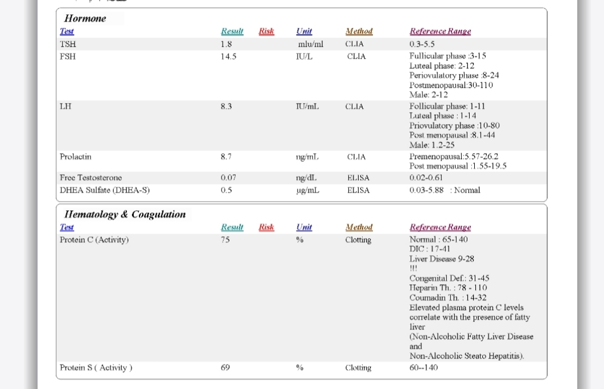Screen dimensions: 604x389
Task: Click the Result header in Hormone section
Action: (232, 31)
